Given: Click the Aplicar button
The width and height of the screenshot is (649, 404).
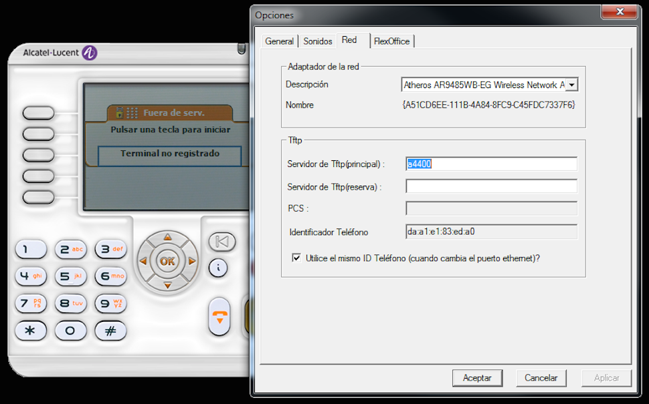Looking at the screenshot, I should click(x=606, y=378).
